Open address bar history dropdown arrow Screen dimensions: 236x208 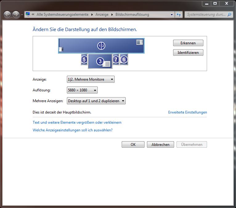(x=172, y=15)
